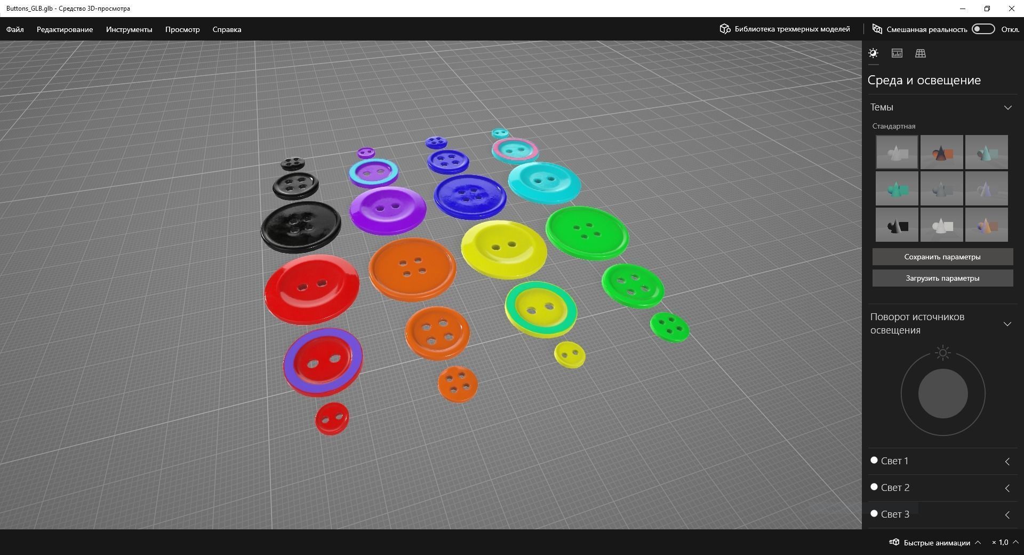Select the teal cone top-row theme thumbnail
This screenshot has height=555, width=1024.
tap(987, 152)
